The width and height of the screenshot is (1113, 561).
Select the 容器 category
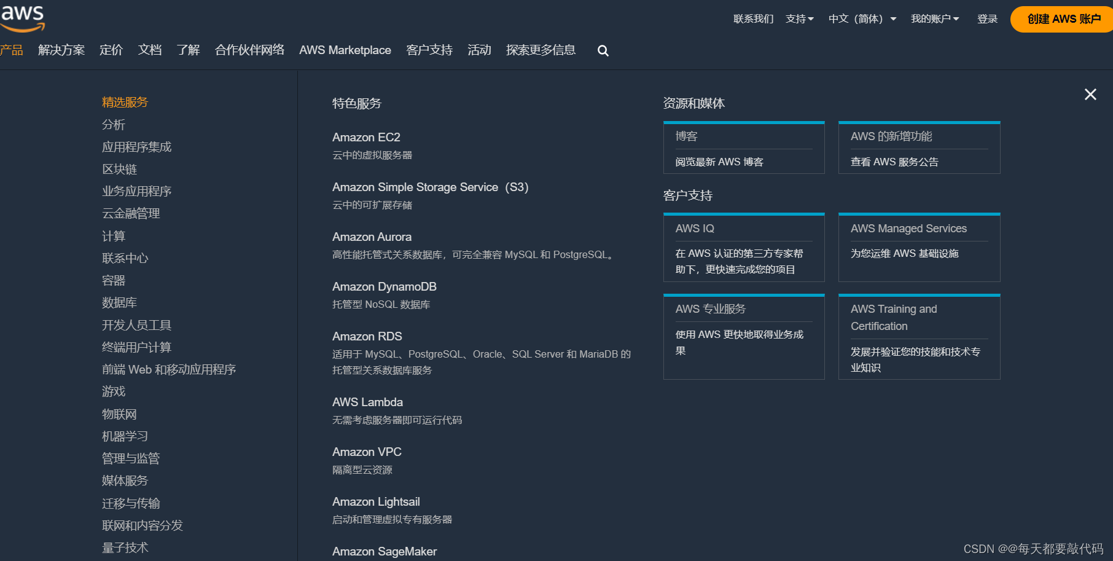114,280
